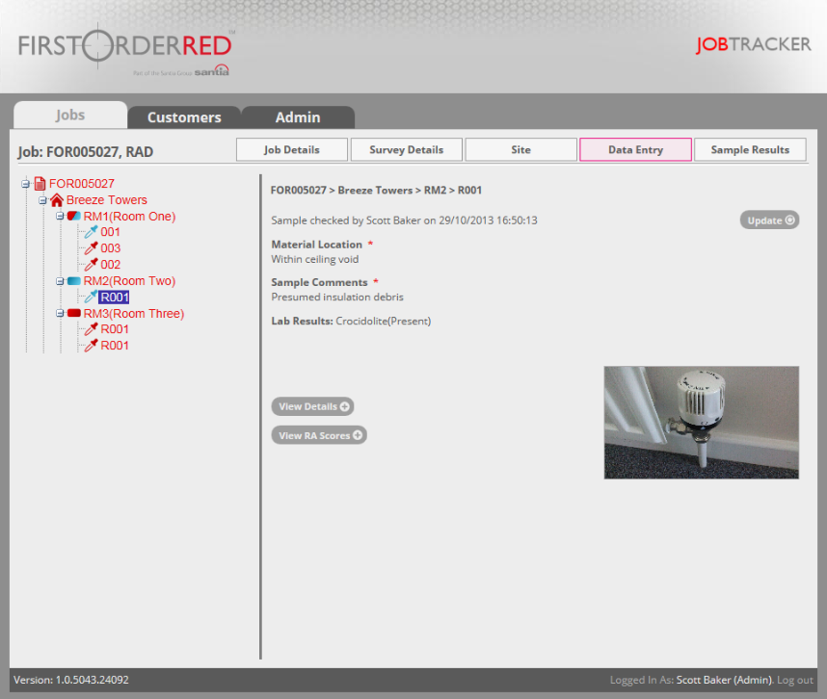Image resolution: width=827 pixels, height=699 pixels.
Task: Switch to the Customers tab
Action: click(184, 117)
